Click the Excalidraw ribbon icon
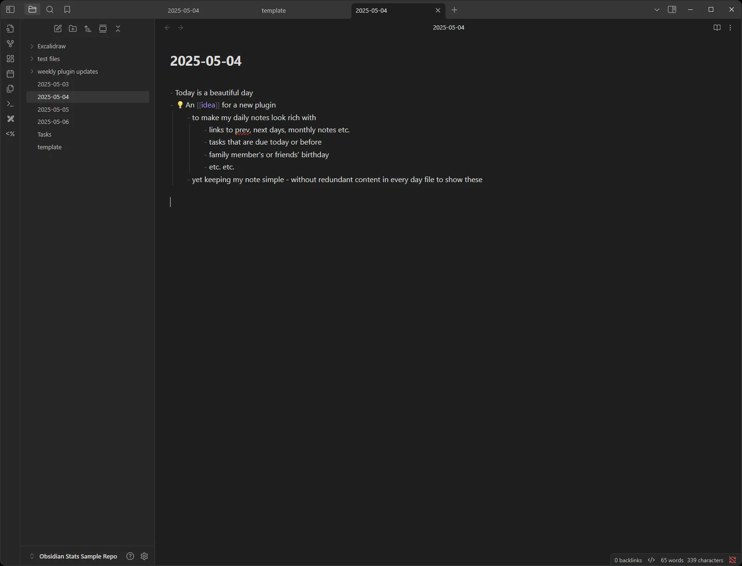The image size is (742, 566). (x=10, y=119)
